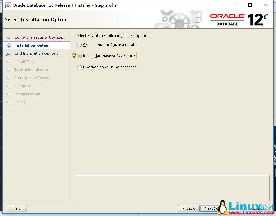Click the magnifier icon beside Installation Option
The width and height of the screenshot is (276, 216).
[x=9, y=45]
